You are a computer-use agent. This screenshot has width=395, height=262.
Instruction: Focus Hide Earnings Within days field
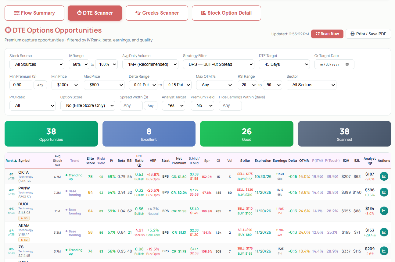point(230,105)
